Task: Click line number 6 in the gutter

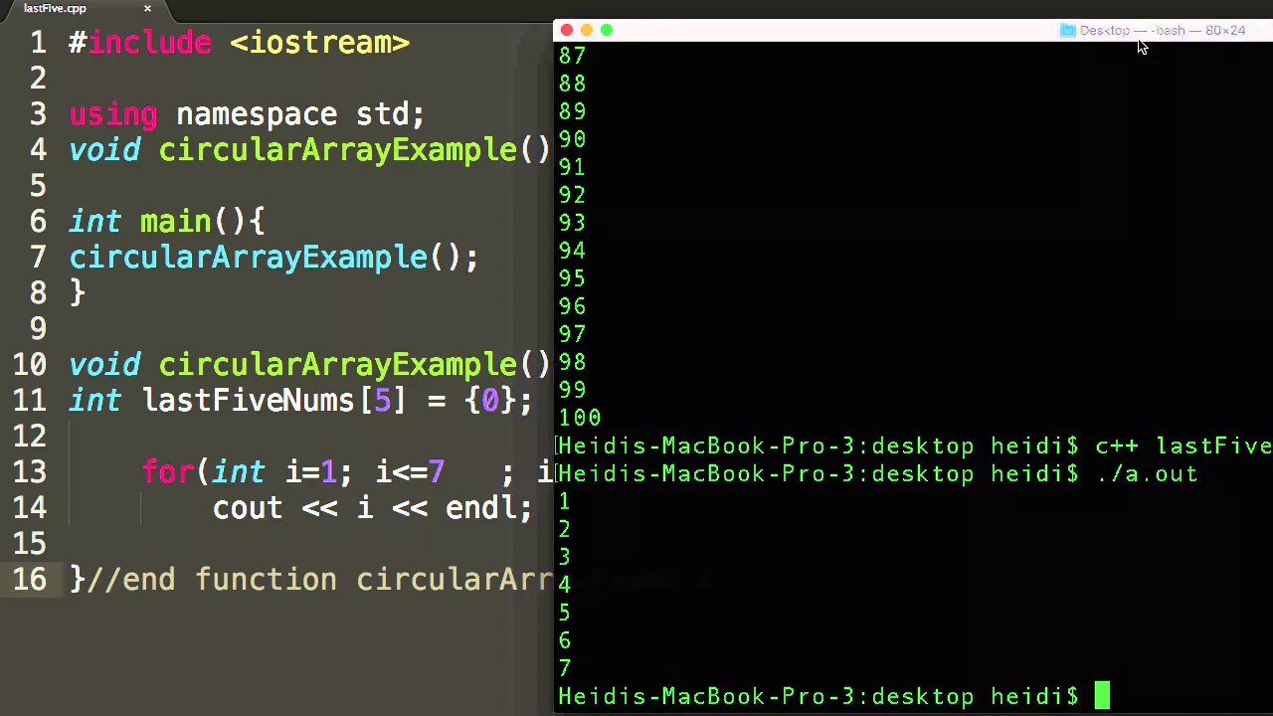Action: (37, 222)
